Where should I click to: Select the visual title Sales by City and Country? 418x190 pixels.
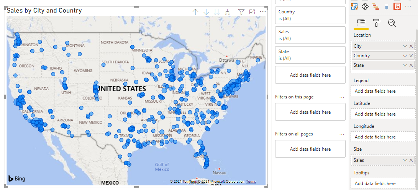pyautogui.click(x=44, y=11)
